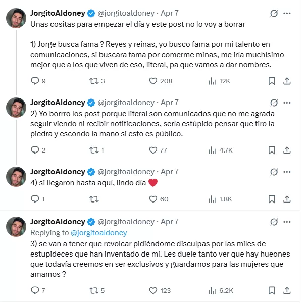Open Grok icon on the first tweet

coord(274,13)
